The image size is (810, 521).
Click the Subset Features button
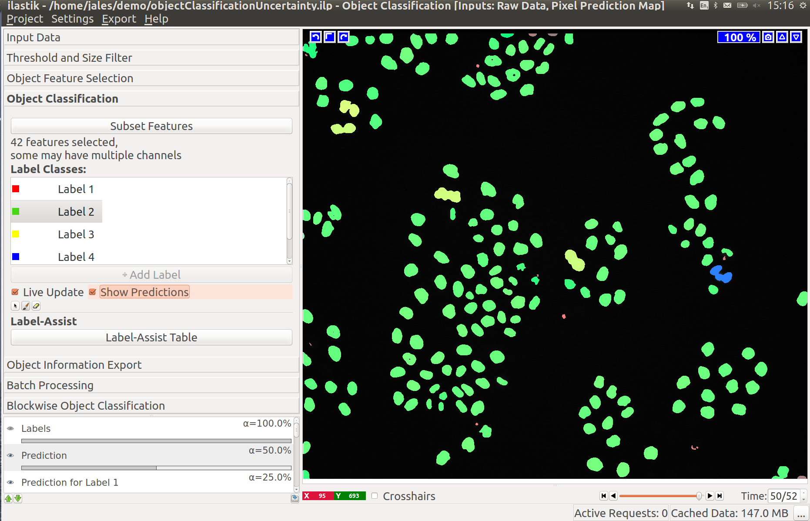[151, 126]
